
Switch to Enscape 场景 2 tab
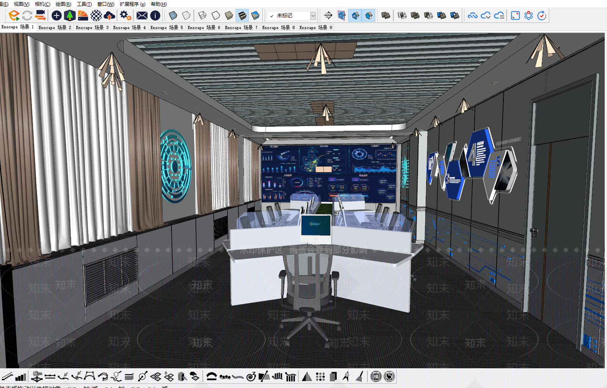[55, 27]
